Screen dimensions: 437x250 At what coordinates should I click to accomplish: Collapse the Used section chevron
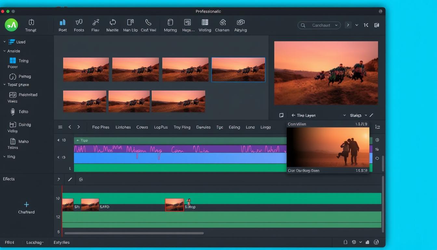[5, 42]
